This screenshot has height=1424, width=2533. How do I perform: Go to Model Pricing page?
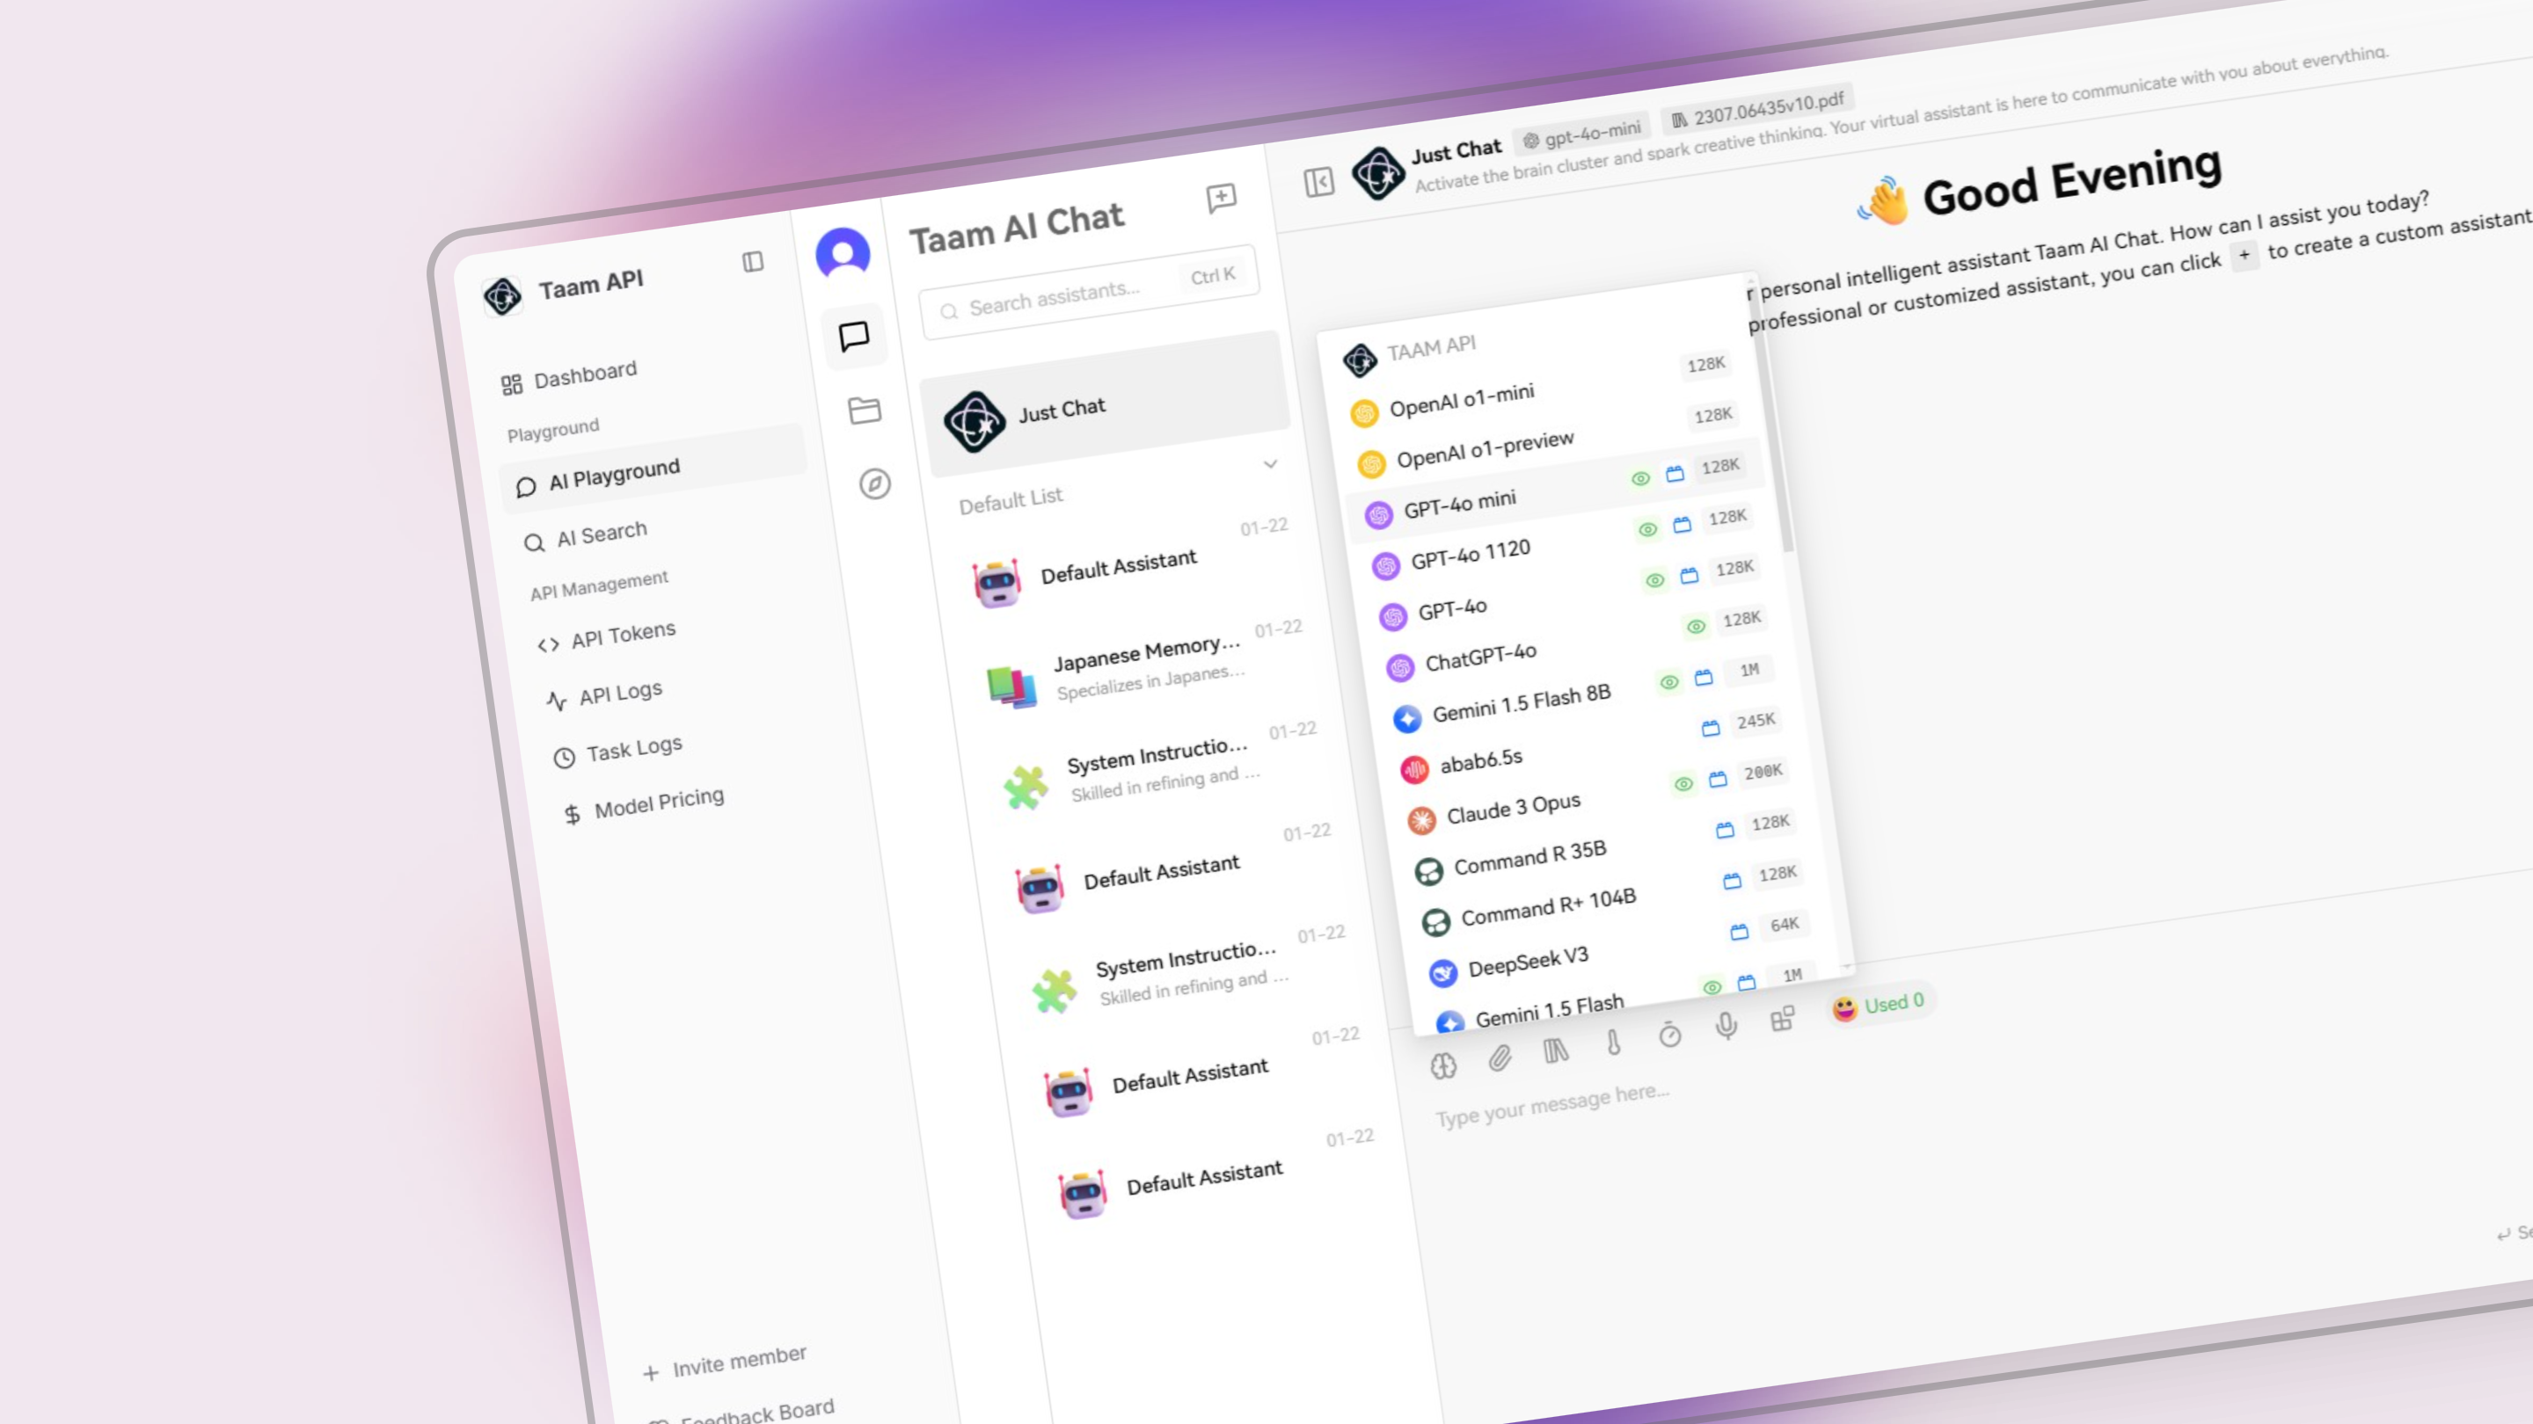click(x=658, y=803)
